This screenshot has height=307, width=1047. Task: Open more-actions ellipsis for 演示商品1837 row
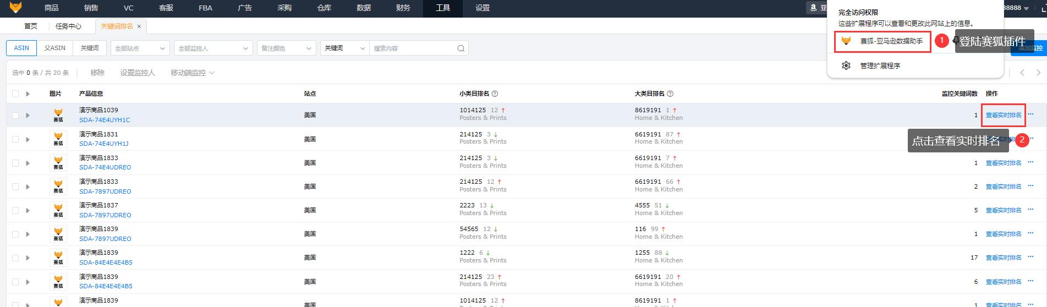click(1030, 210)
